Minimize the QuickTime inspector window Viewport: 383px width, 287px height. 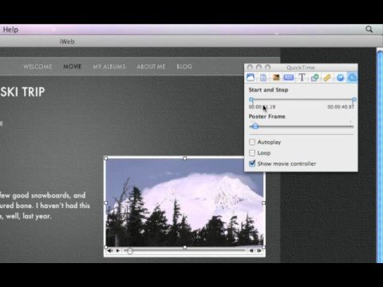(x=259, y=67)
